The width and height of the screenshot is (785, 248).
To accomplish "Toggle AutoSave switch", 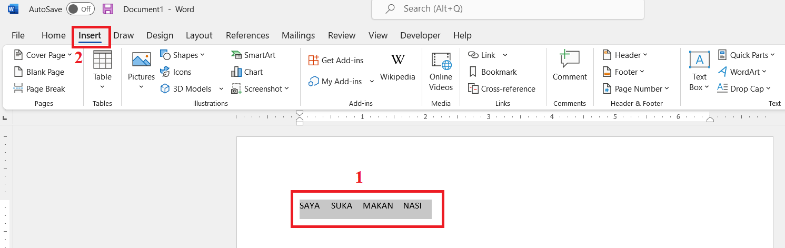I will coord(81,9).
